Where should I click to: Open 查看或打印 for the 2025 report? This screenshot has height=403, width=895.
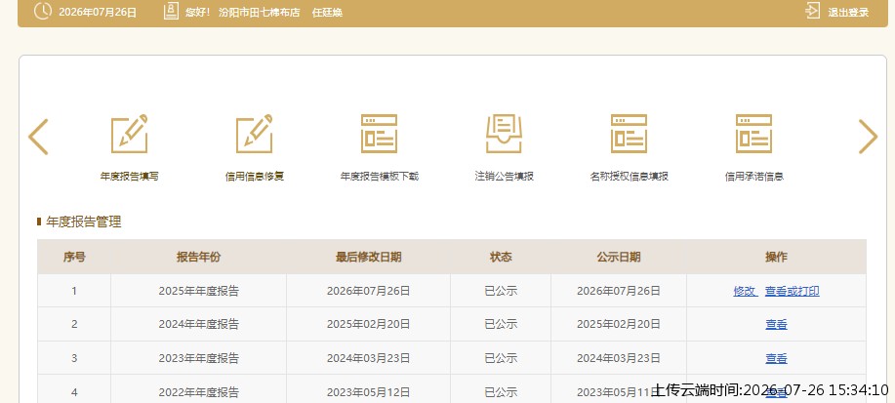click(x=793, y=291)
